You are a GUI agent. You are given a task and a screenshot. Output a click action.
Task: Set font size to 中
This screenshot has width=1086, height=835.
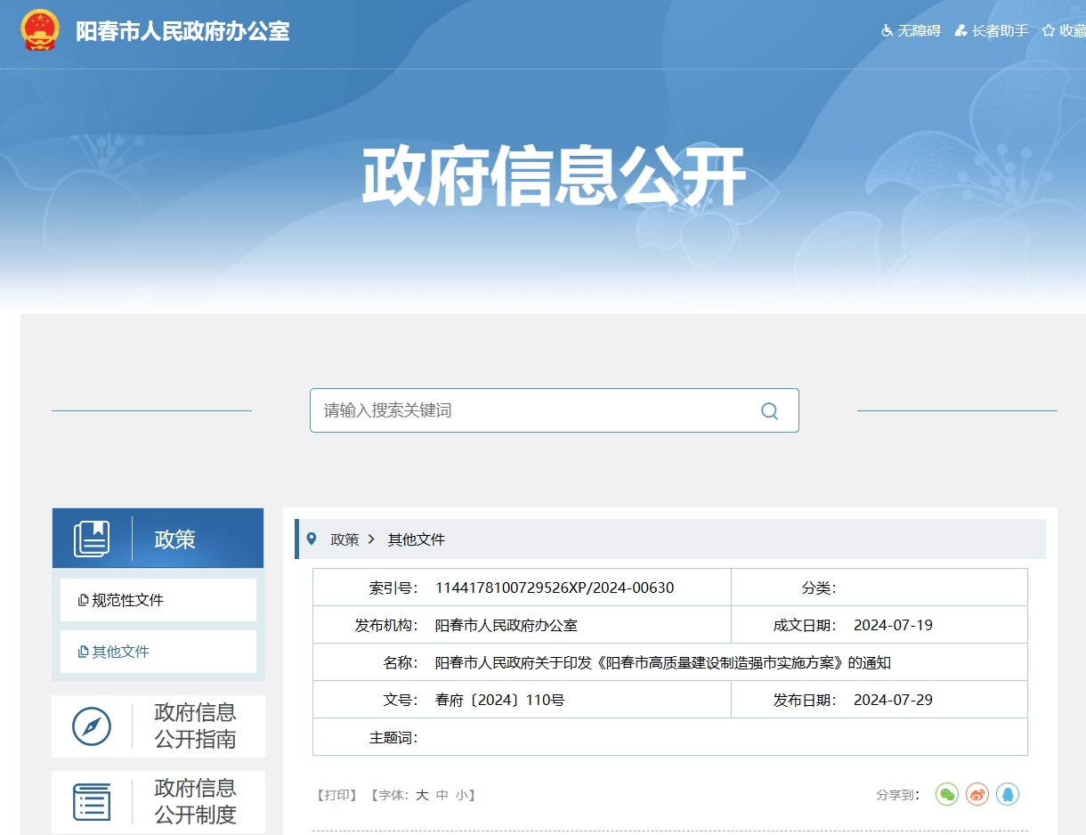pos(442,795)
